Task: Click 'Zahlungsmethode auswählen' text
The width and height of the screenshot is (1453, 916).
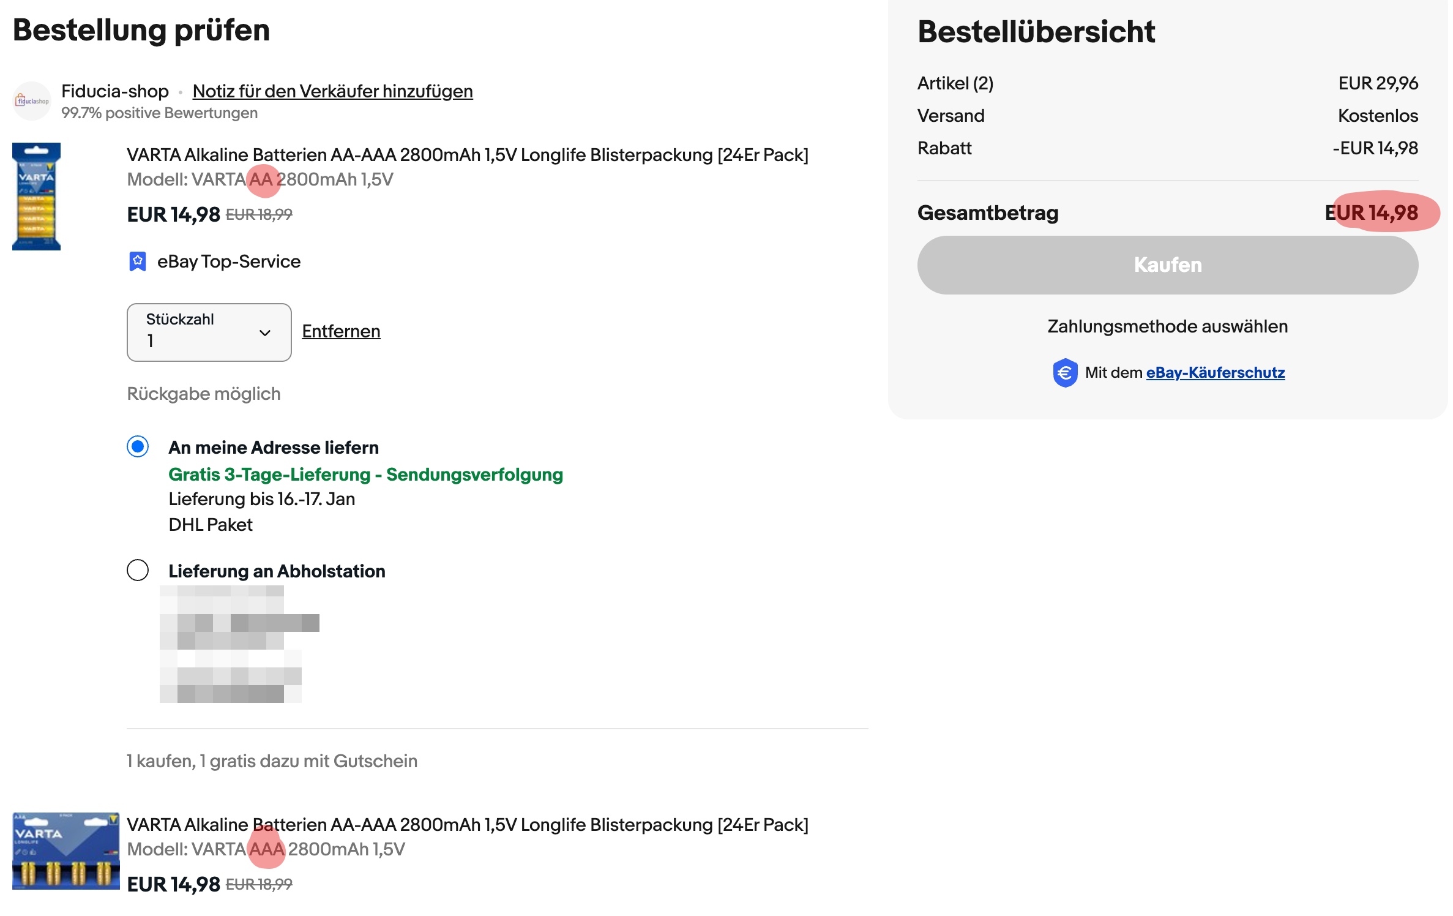Action: click(x=1167, y=326)
